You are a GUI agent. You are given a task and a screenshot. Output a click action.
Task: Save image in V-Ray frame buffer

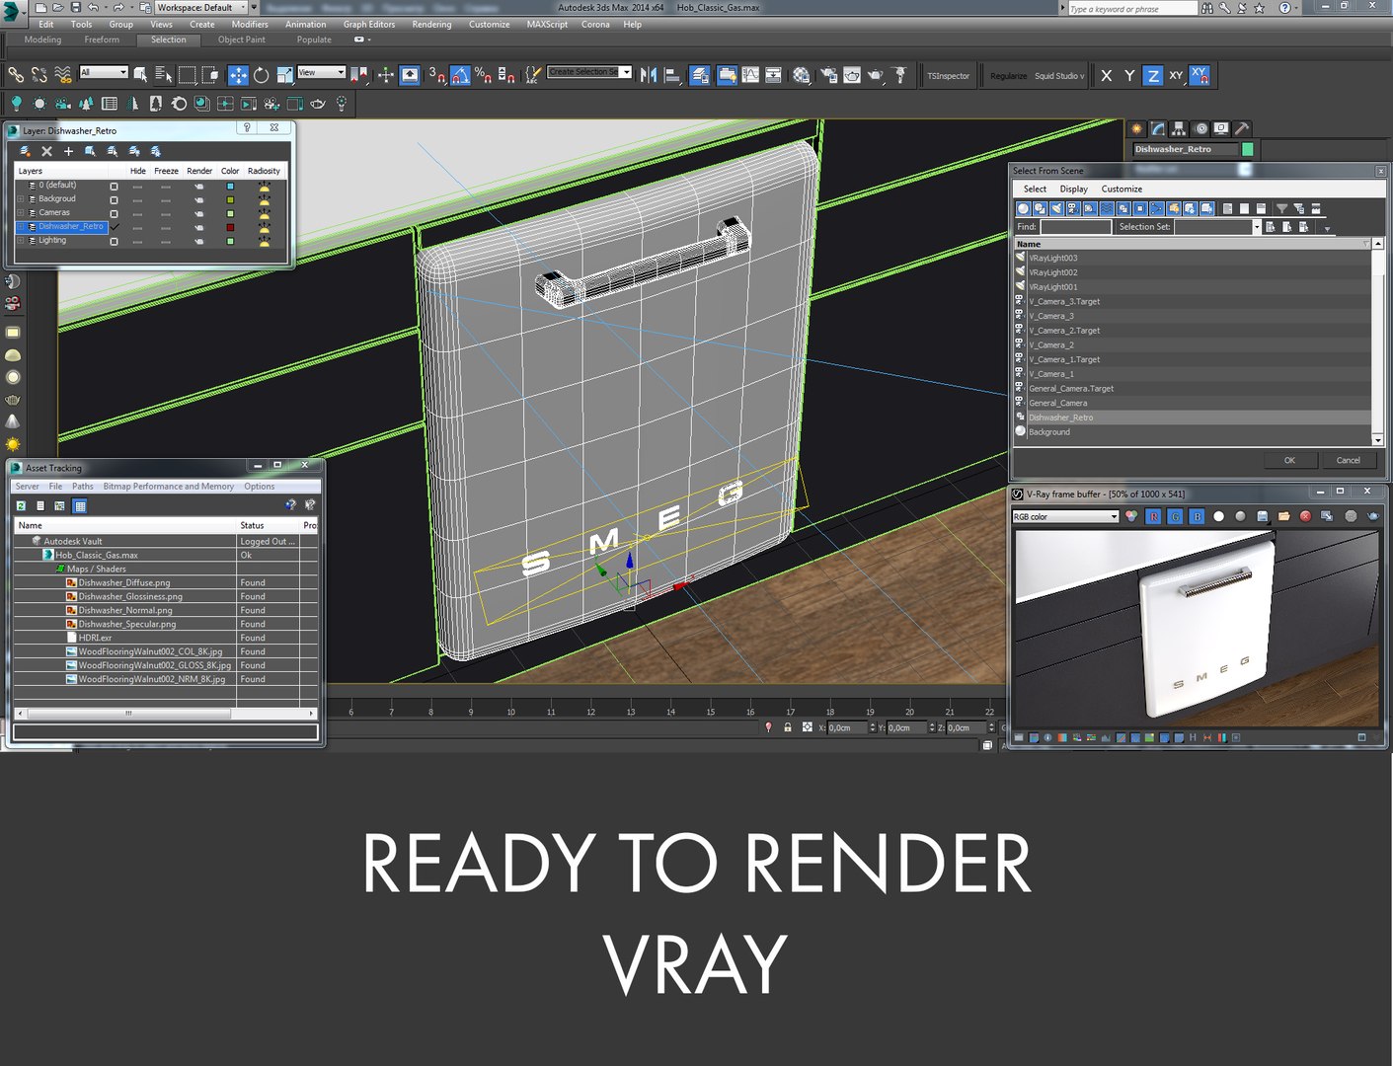(x=1262, y=516)
